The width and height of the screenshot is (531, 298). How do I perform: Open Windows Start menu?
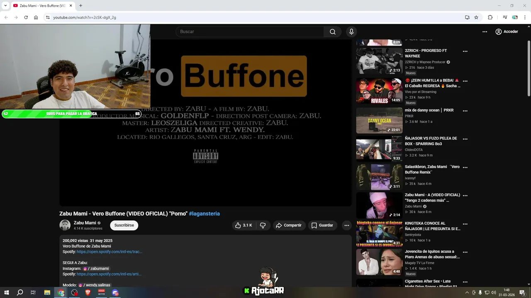click(7, 293)
